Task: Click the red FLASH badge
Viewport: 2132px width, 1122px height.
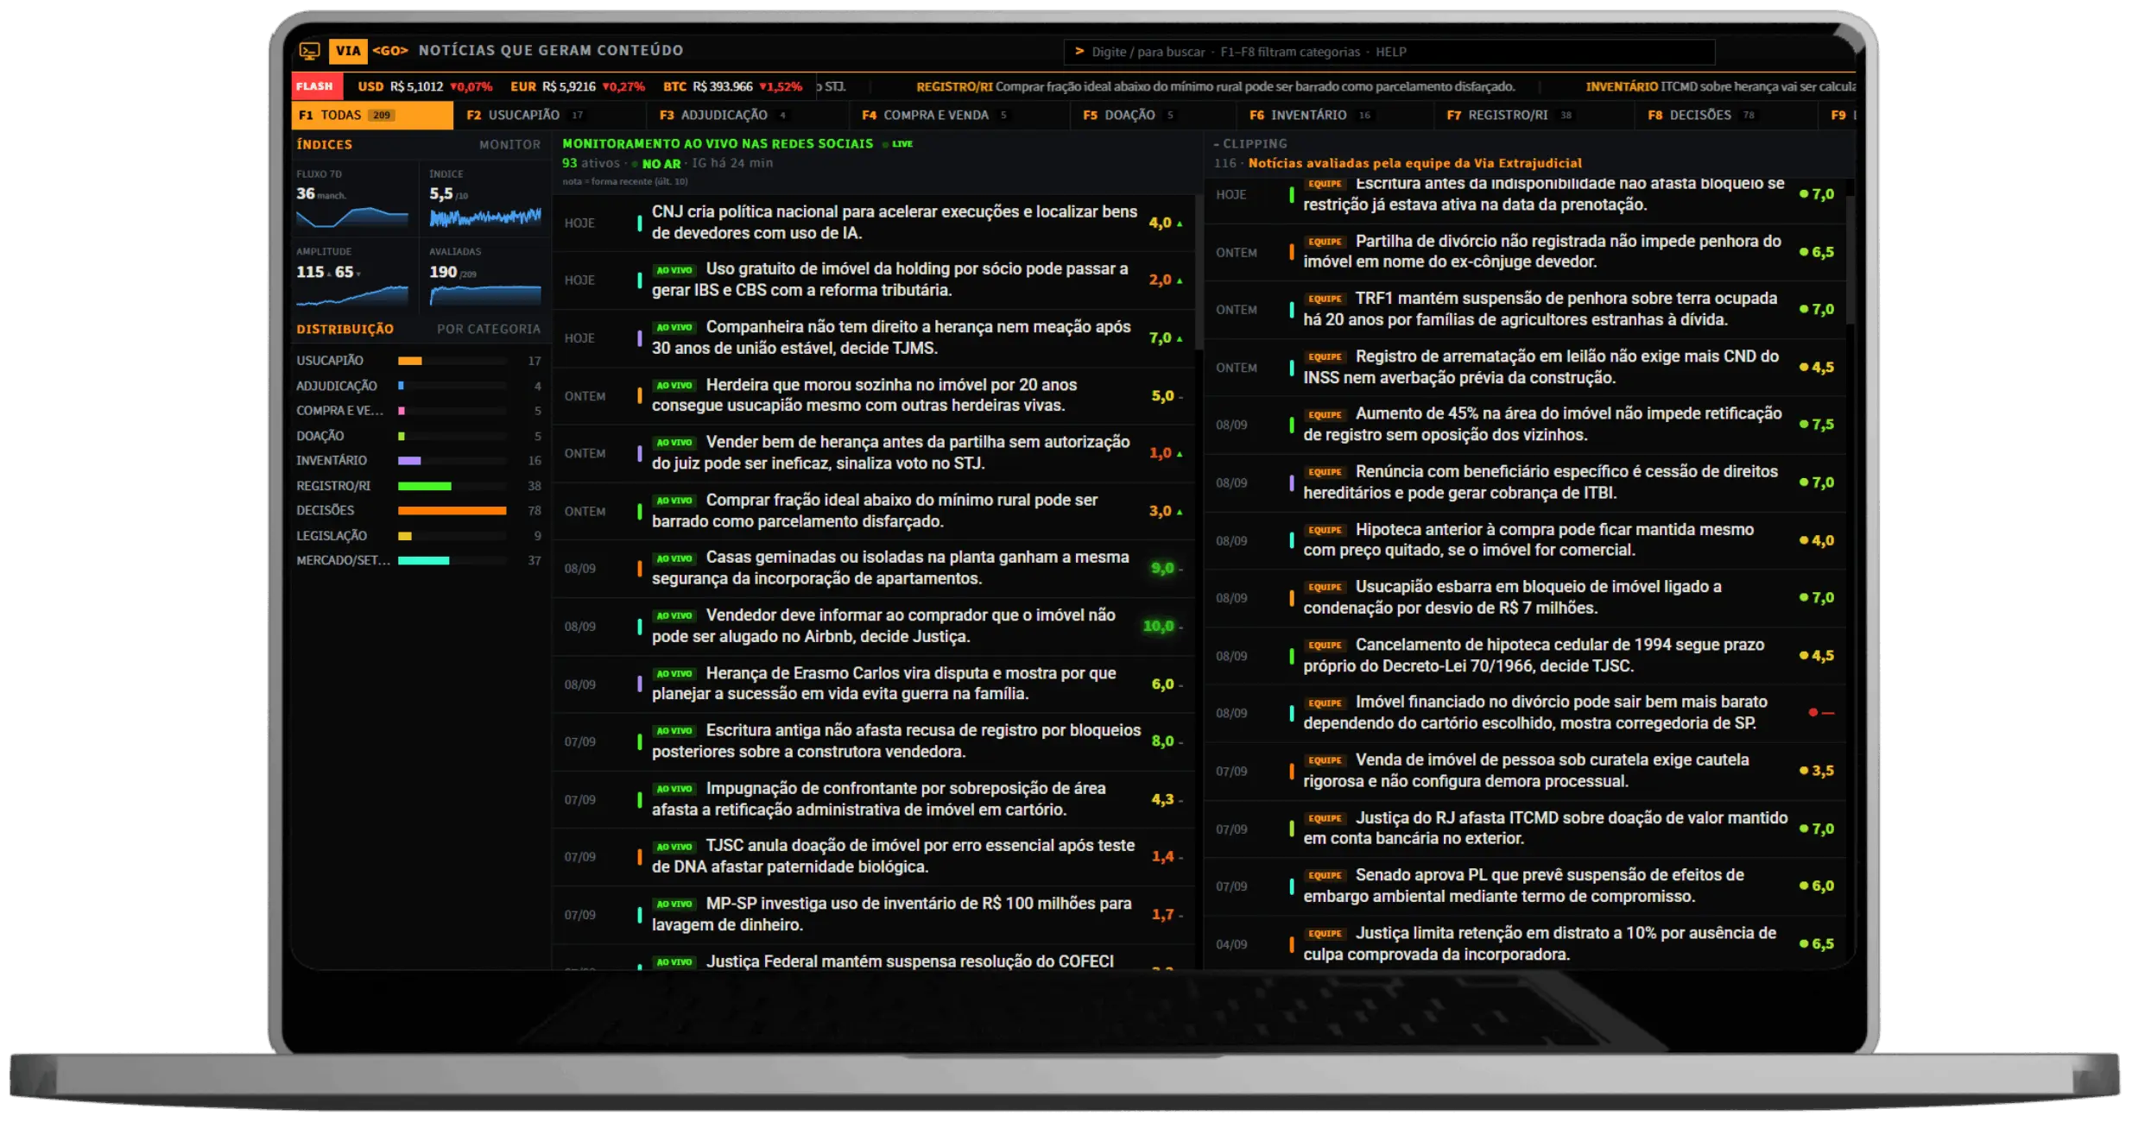Action: click(316, 86)
